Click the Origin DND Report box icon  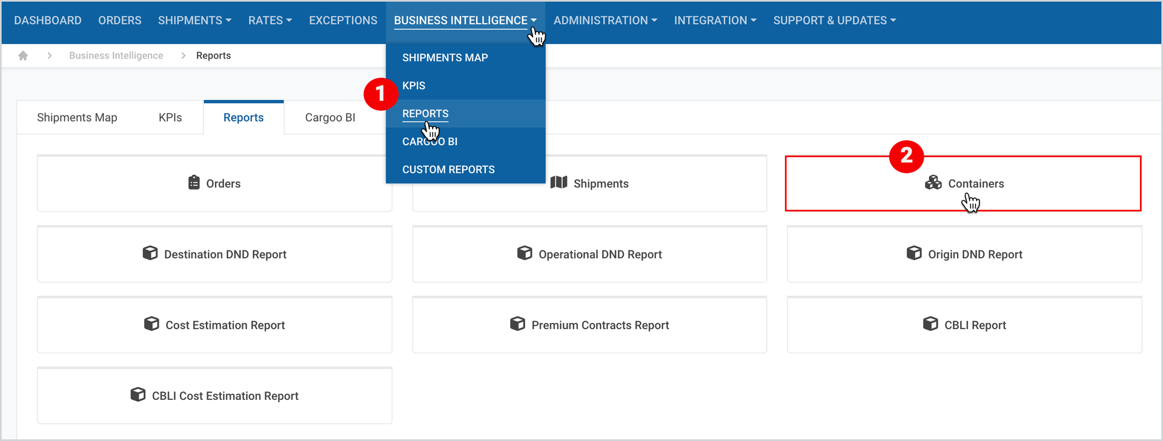[x=914, y=253]
